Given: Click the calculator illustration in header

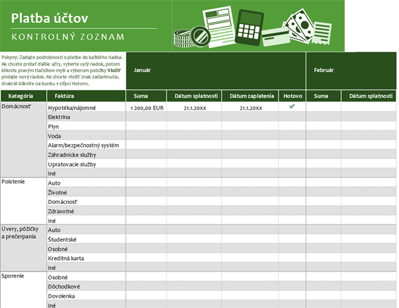Looking at the screenshot, I should [249, 27].
